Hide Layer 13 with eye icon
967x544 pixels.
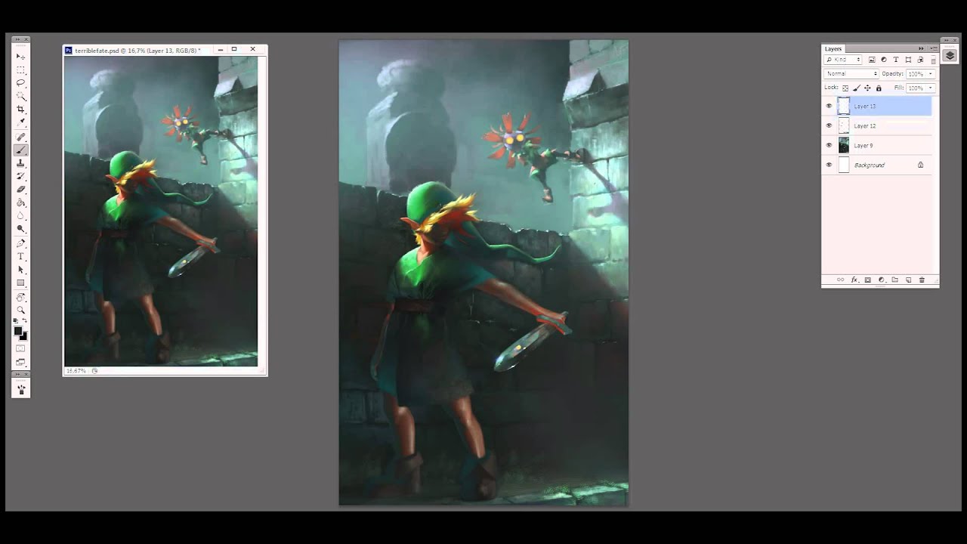[x=829, y=106]
